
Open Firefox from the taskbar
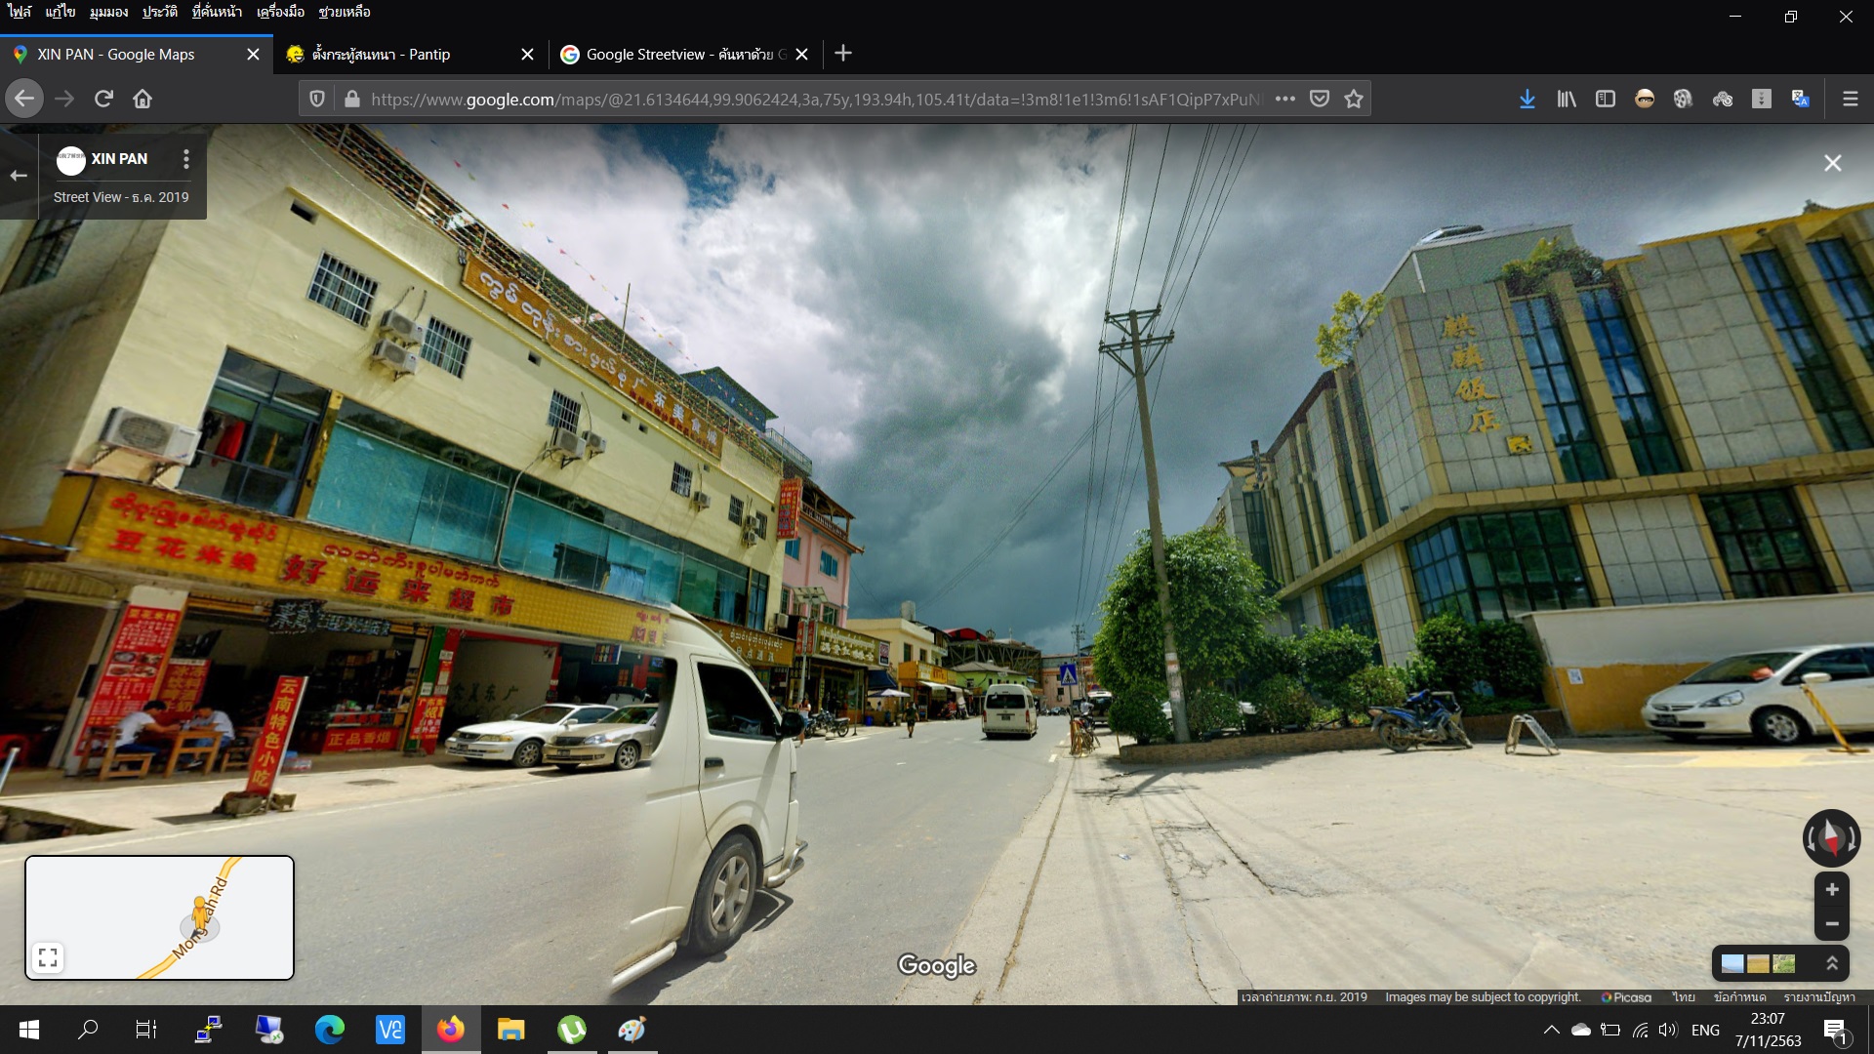tap(451, 1030)
